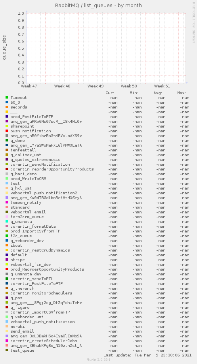197x364 pixels.
Task: Select the corentin_ImportCSVfromFTP label
Action: point(40,312)
